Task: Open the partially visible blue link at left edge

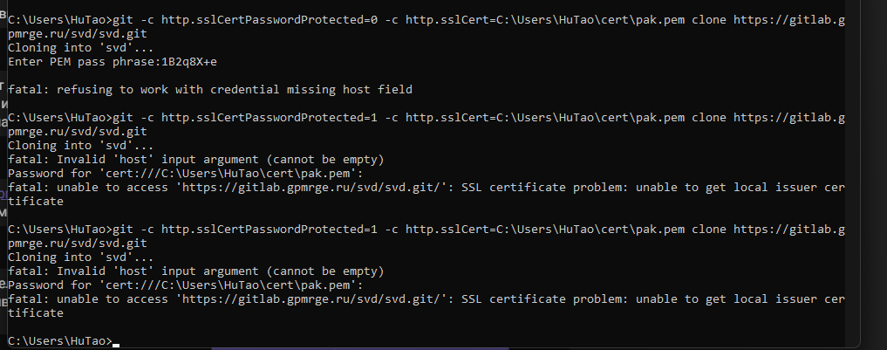Action: [x=3, y=195]
